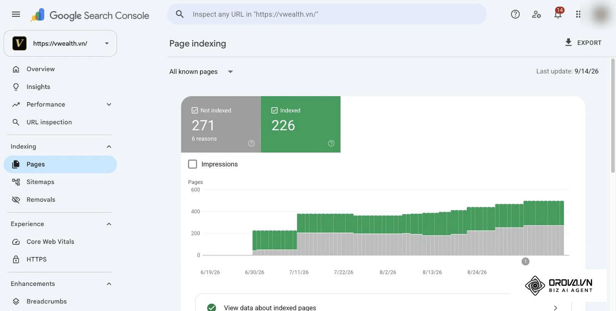Toggle the Indexed checkbox

click(275, 110)
